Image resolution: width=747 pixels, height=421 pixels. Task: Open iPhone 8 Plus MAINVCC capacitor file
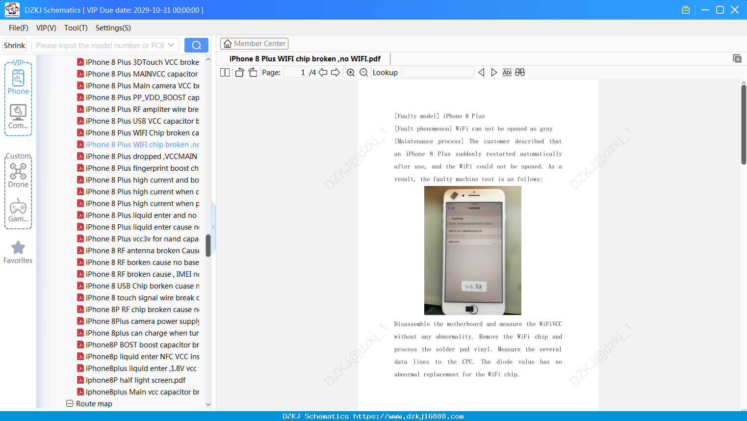coord(138,74)
